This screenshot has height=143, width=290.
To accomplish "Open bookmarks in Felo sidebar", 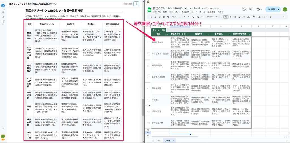I will coord(3,17).
